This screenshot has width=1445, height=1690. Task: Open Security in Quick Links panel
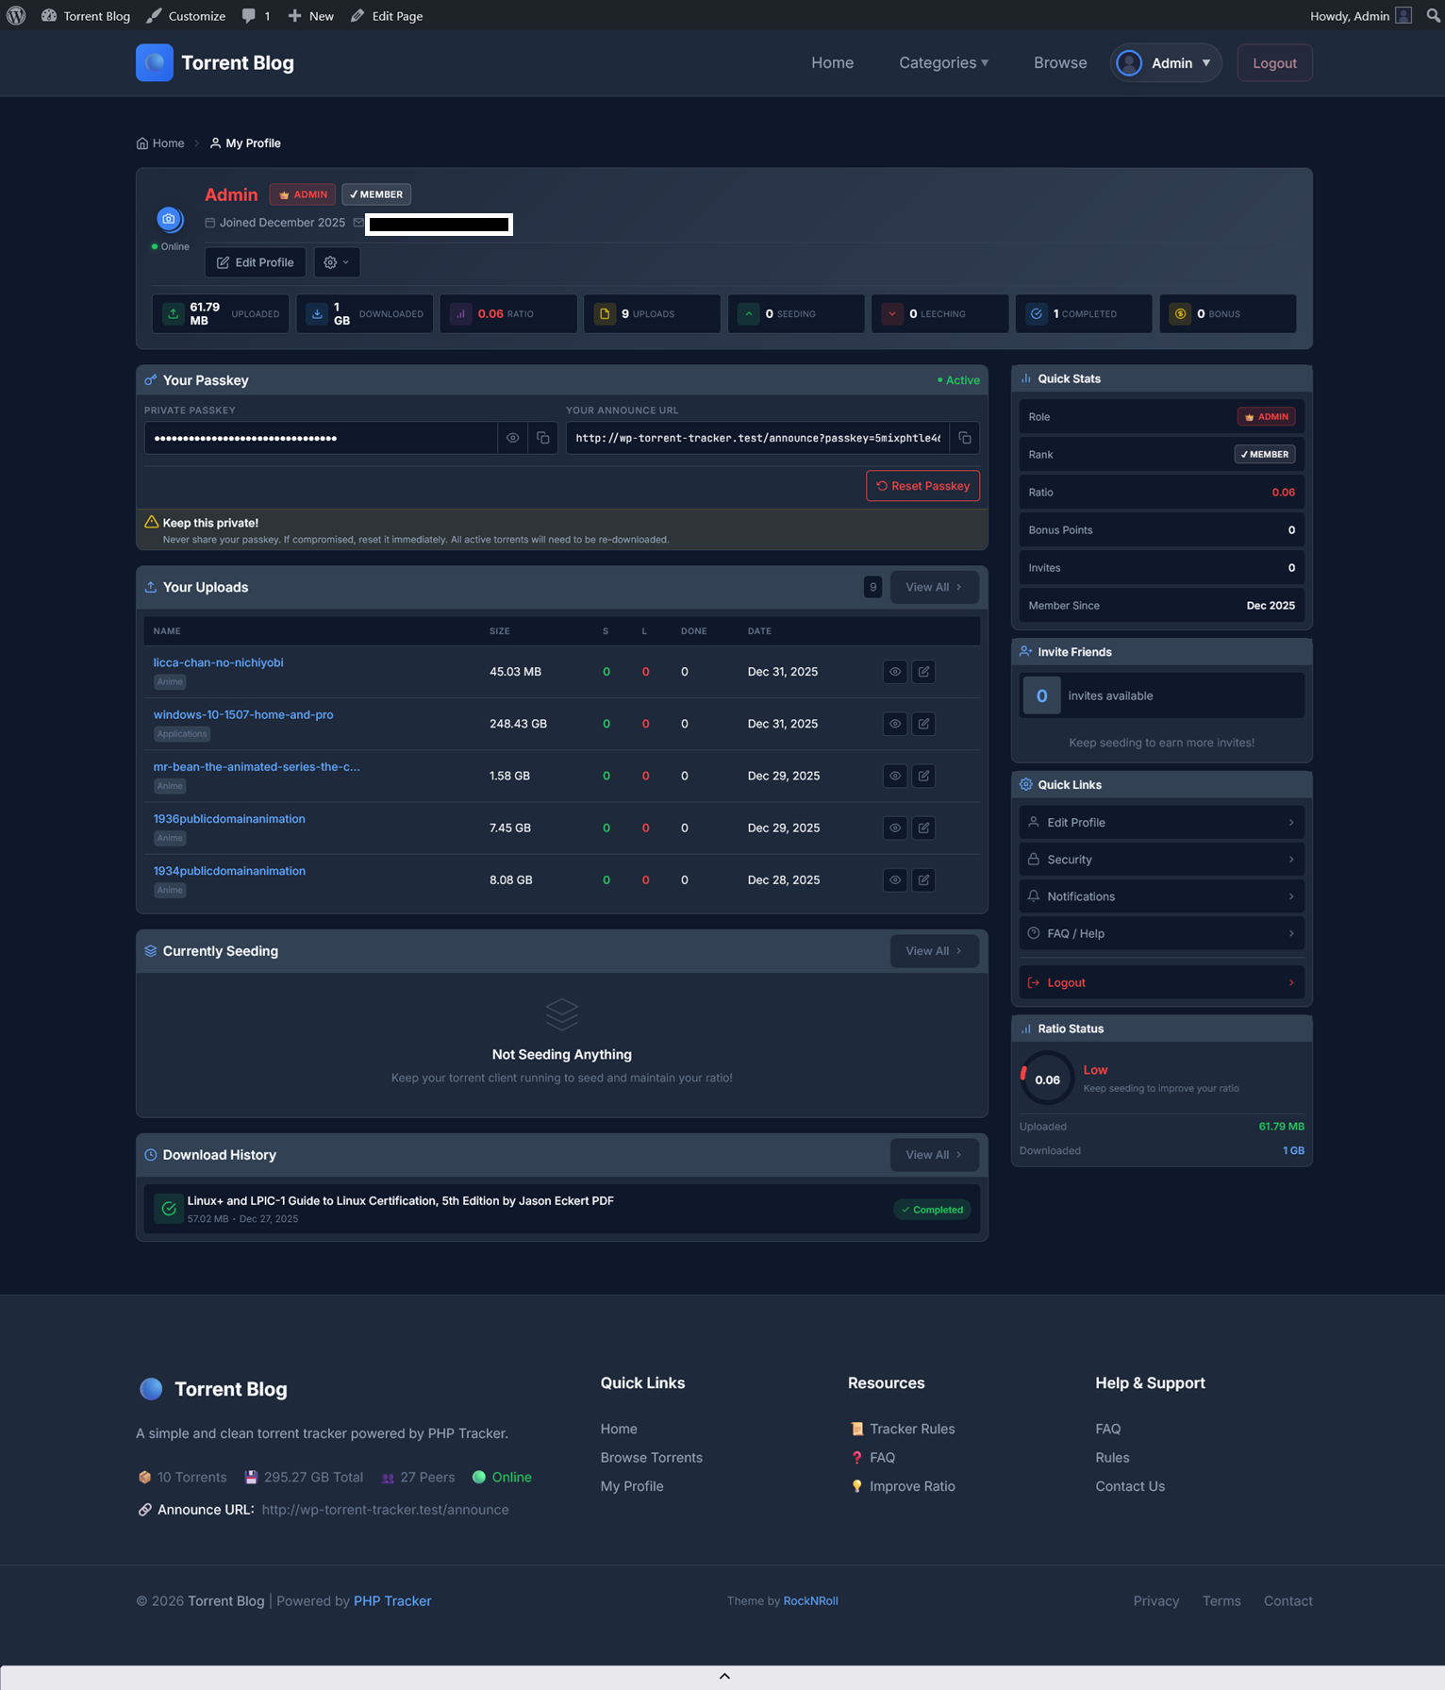pyautogui.click(x=1162, y=860)
